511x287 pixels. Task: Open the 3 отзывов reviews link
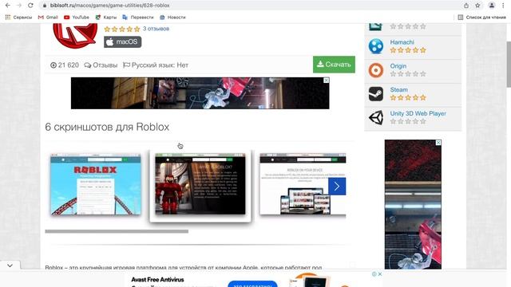click(x=156, y=29)
